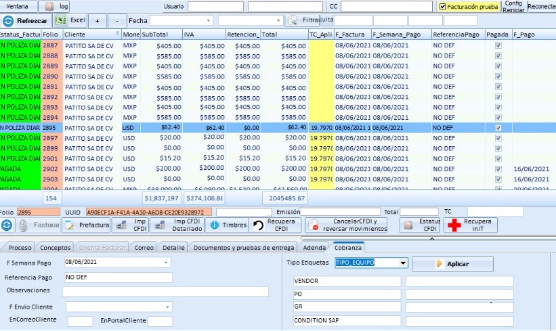This screenshot has height=331, width=556.
Task: Export the grid using the Excel button
Action: (70, 20)
